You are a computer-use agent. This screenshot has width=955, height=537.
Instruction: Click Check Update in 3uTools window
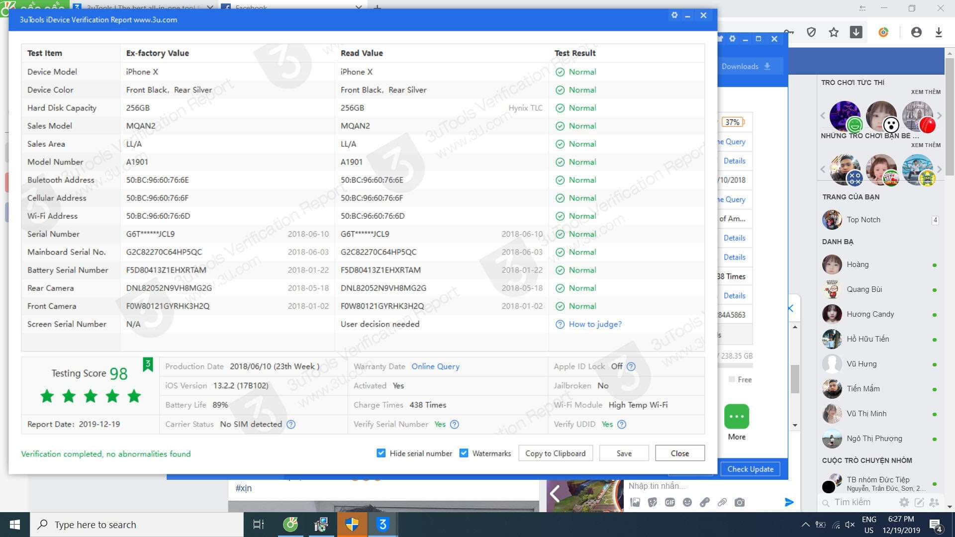pos(750,469)
